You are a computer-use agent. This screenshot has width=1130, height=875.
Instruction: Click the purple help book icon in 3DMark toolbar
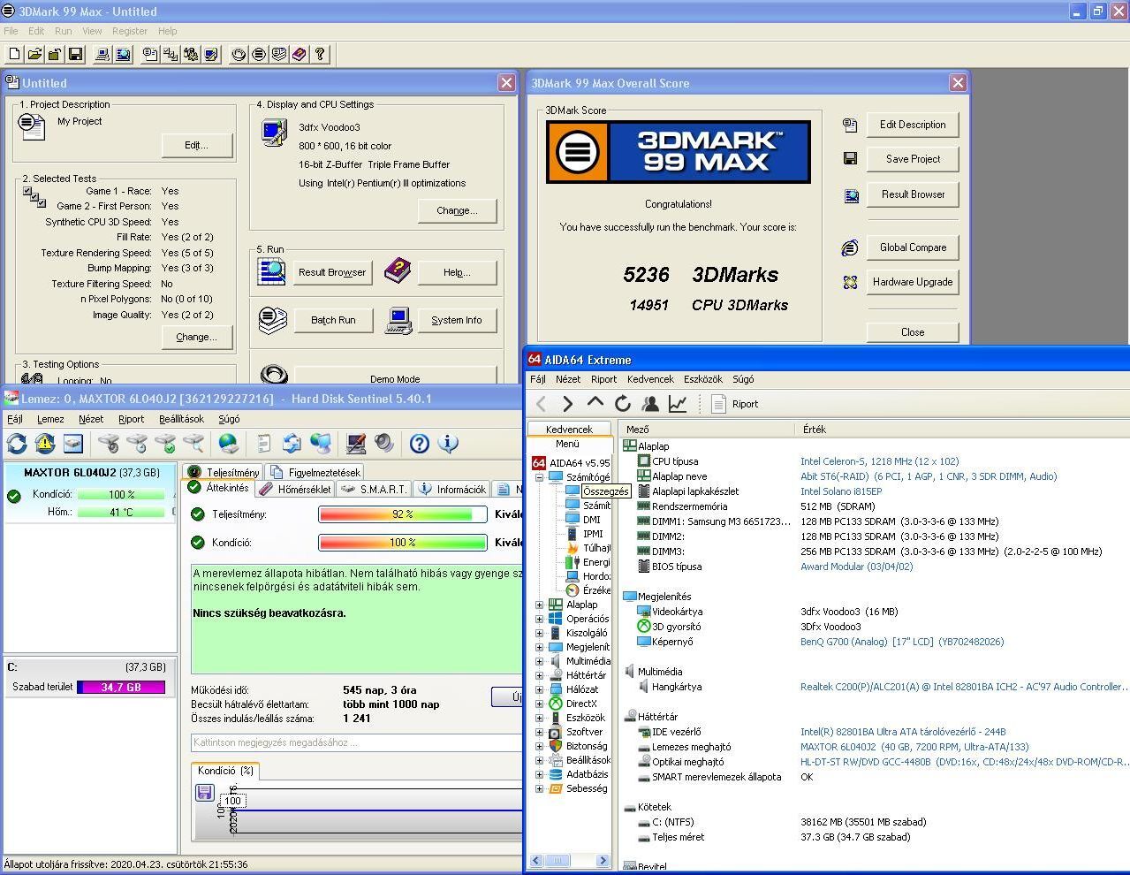[300, 55]
